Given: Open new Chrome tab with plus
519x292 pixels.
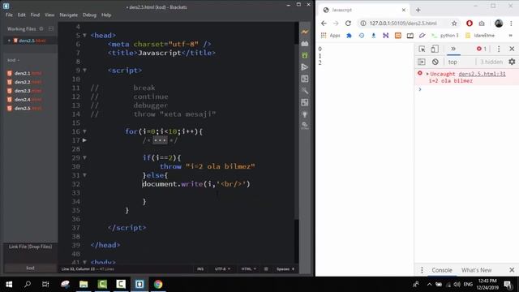Looking at the screenshot, I should coord(418,10).
